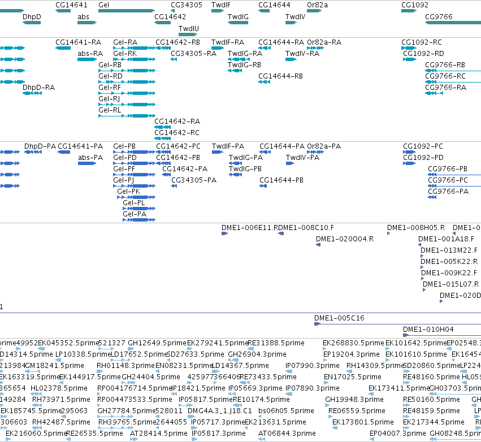Click protein CG9766-PC

448,180
